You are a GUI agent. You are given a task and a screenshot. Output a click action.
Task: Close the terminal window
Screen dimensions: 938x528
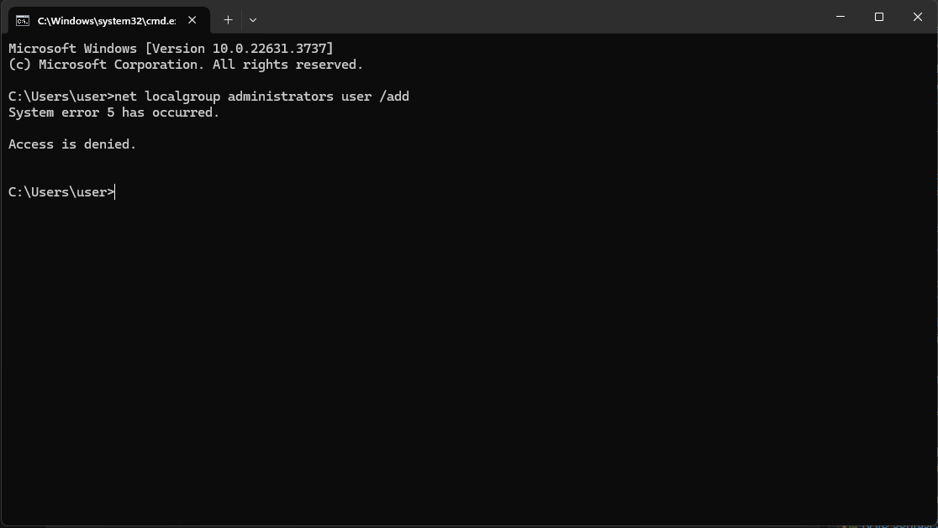[x=918, y=17]
